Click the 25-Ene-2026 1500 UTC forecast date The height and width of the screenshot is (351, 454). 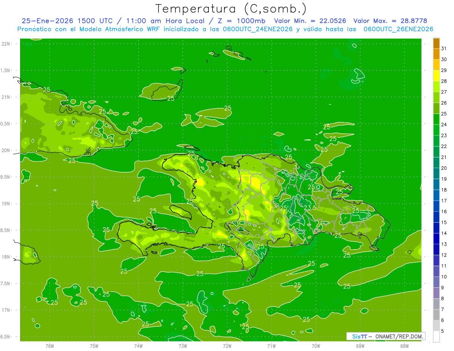[67, 21]
